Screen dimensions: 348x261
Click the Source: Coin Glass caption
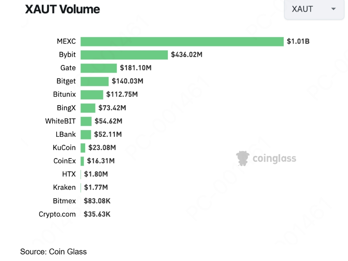coord(54,252)
